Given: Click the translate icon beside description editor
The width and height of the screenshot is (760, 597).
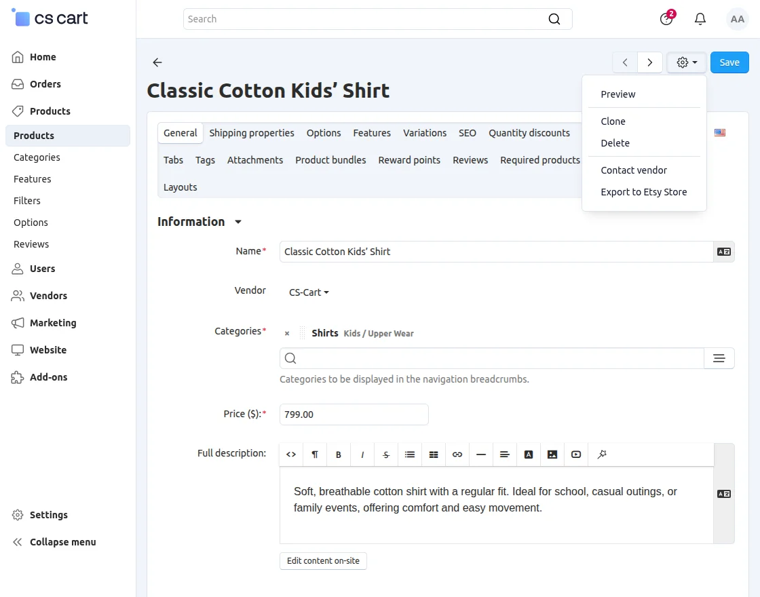Looking at the screenshot, I should click(x=723, y=494).
